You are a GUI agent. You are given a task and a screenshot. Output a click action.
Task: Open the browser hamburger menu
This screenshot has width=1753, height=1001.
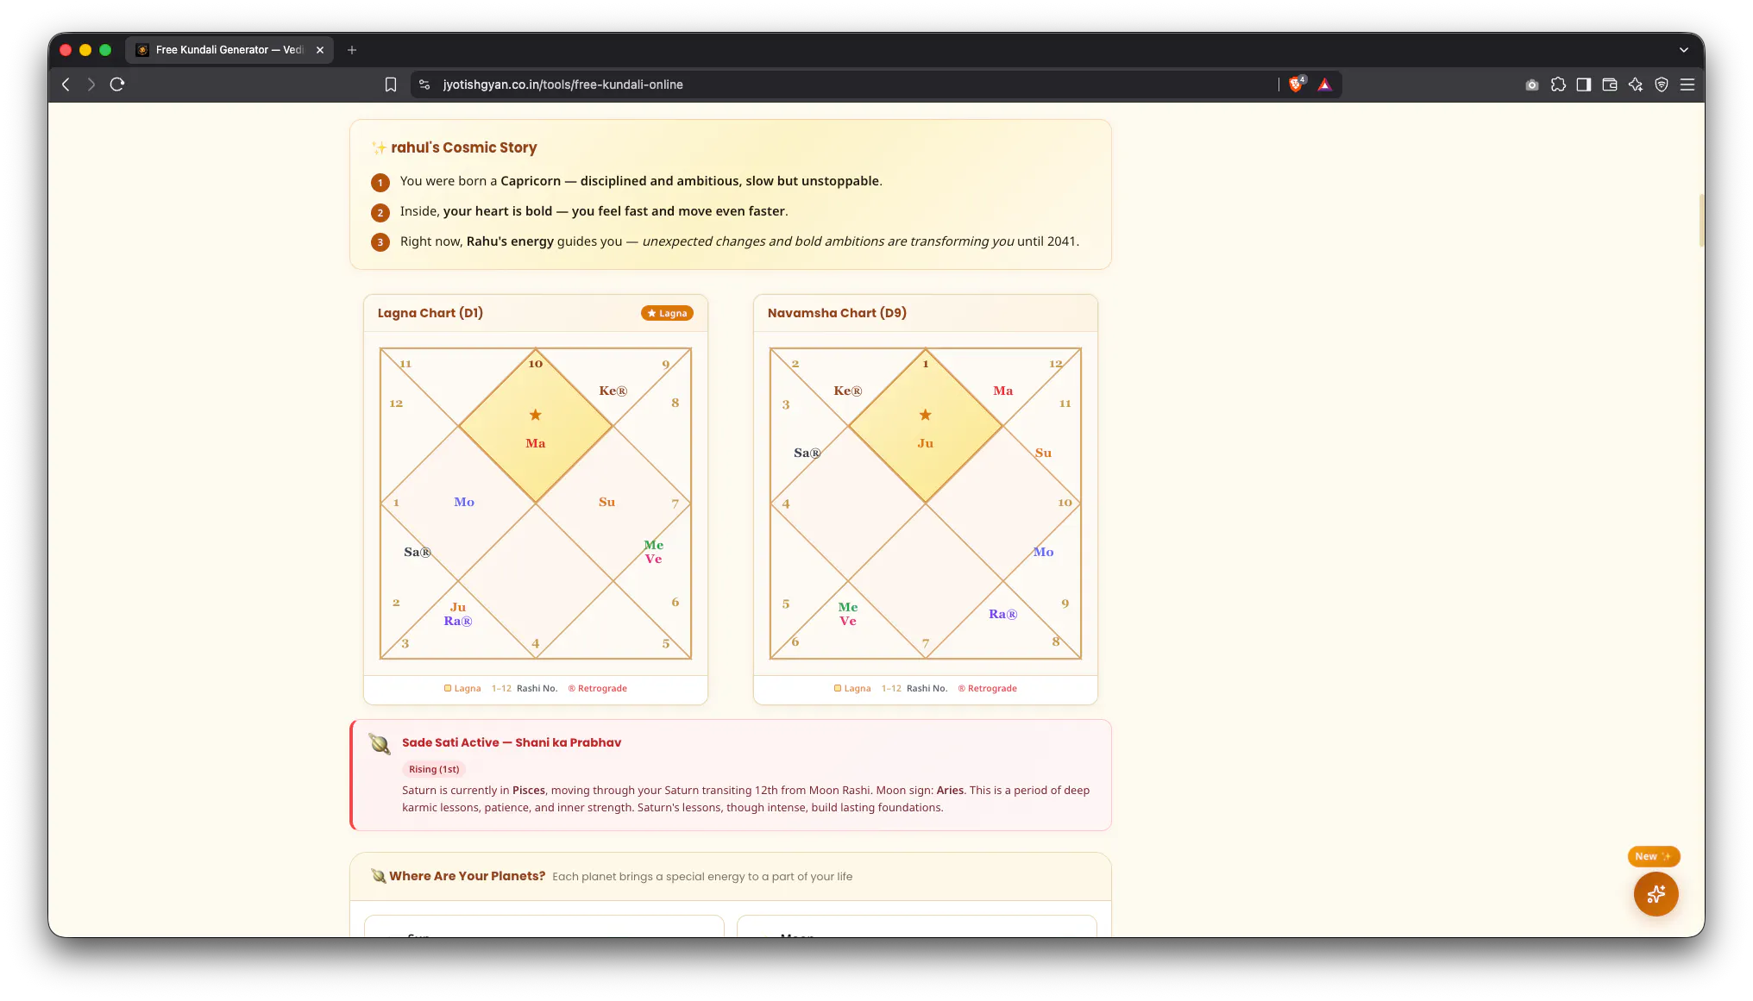(x=1687, y=84)
